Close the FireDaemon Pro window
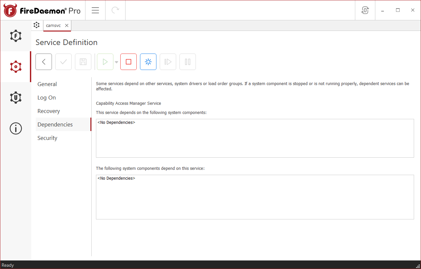 413,10
